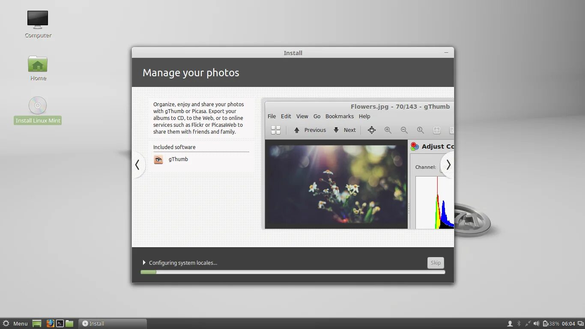Launch Firefox from the panel
The image size is (585, 329).
point(51,323)
